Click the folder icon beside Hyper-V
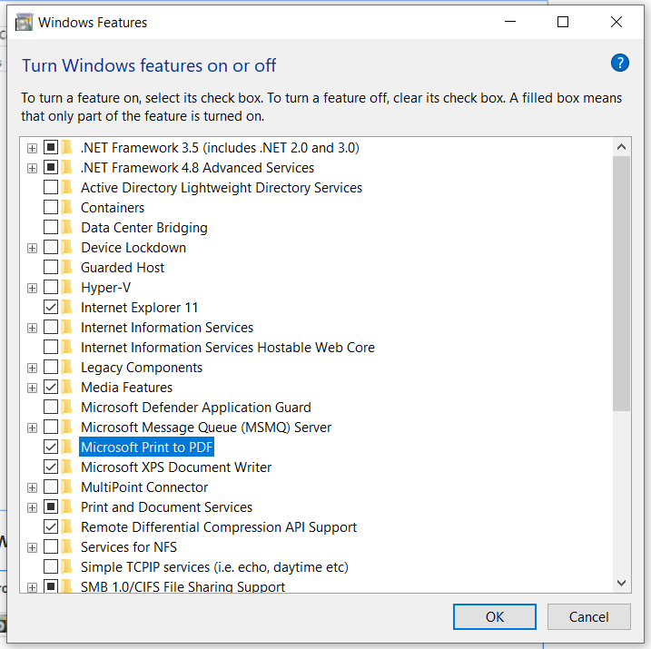Image resolution: width=651 pixels, height=649 pixels. point(67,288)
